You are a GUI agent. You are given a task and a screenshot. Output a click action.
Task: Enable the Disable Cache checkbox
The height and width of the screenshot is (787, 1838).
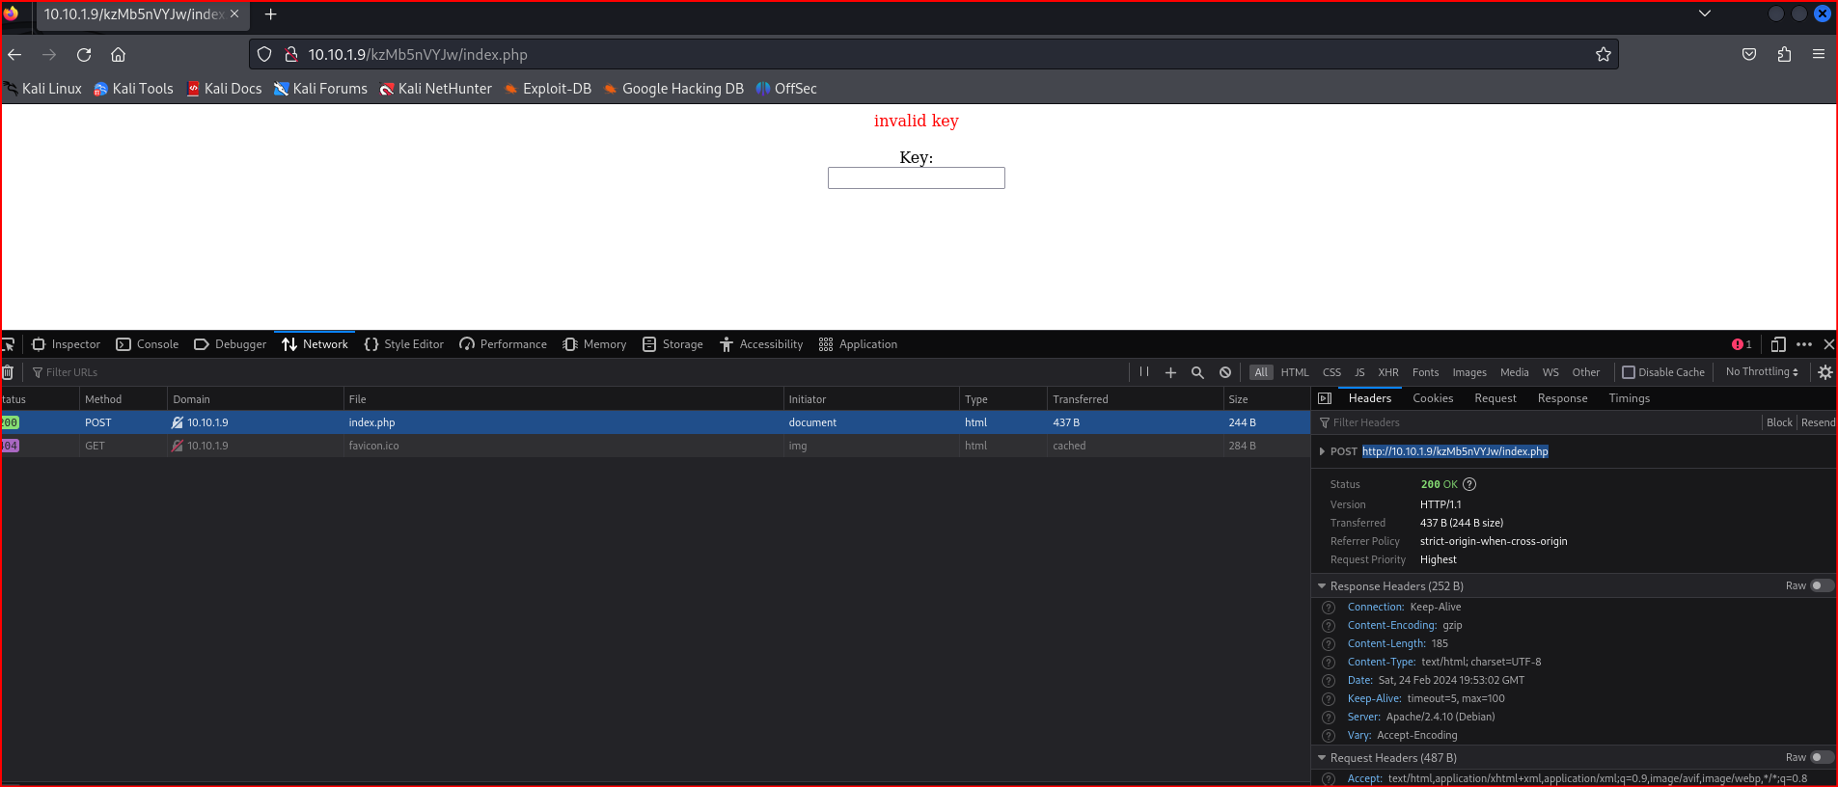[1629, 372]
